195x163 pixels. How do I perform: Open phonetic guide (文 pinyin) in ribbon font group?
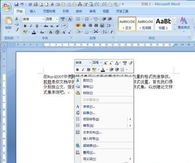63,19
